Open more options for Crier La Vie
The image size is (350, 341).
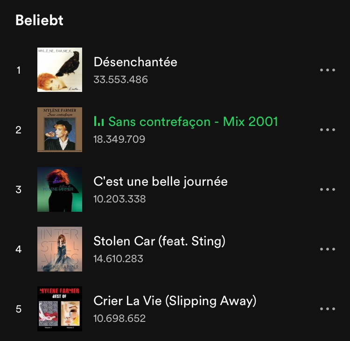(328, 309)
